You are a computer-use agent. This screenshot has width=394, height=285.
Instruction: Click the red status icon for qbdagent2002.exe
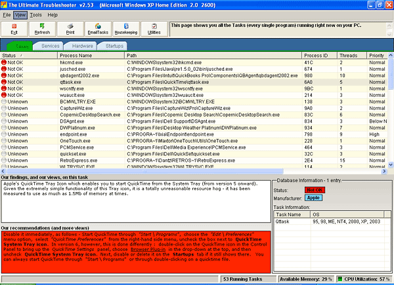[x=4, y=75]
